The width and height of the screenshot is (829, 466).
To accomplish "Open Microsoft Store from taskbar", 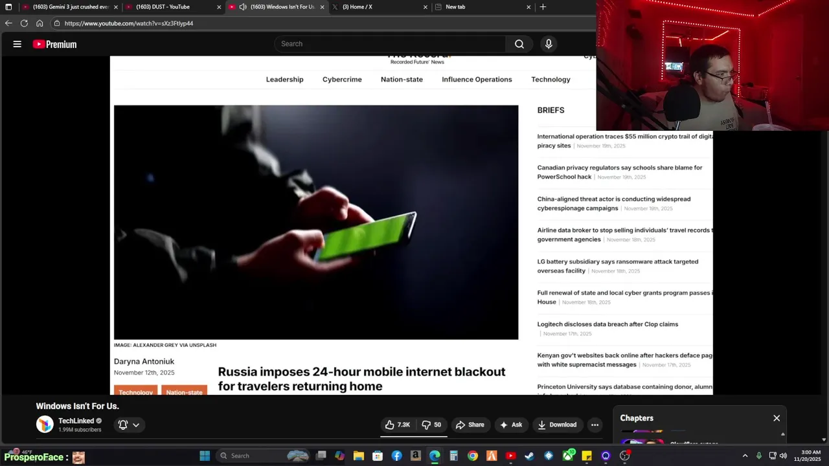I will coord(378,456).
